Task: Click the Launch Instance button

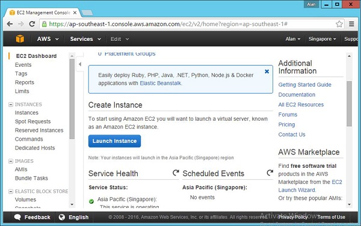Action: [114, 141]
